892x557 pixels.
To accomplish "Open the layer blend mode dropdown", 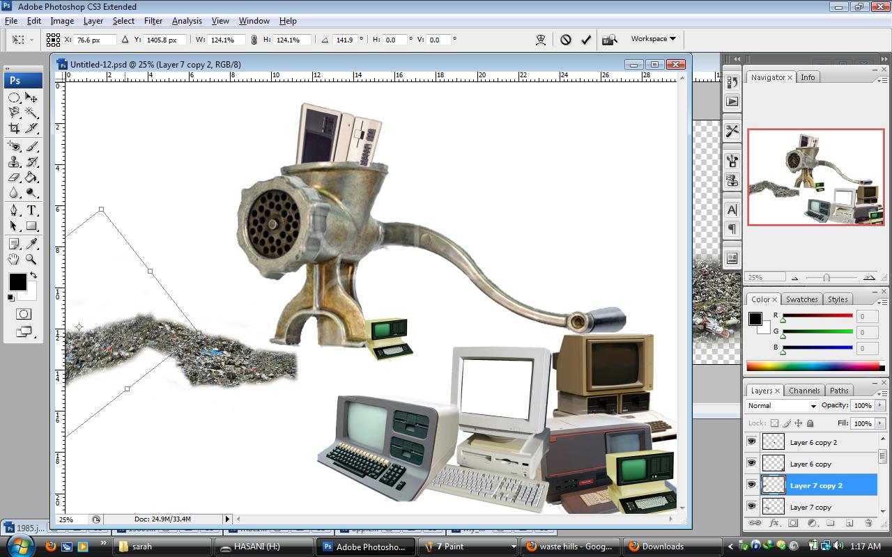I will [x=781, y=405].
